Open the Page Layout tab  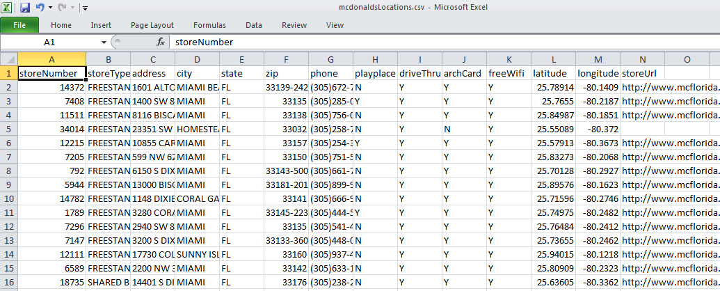click(152, 25)
